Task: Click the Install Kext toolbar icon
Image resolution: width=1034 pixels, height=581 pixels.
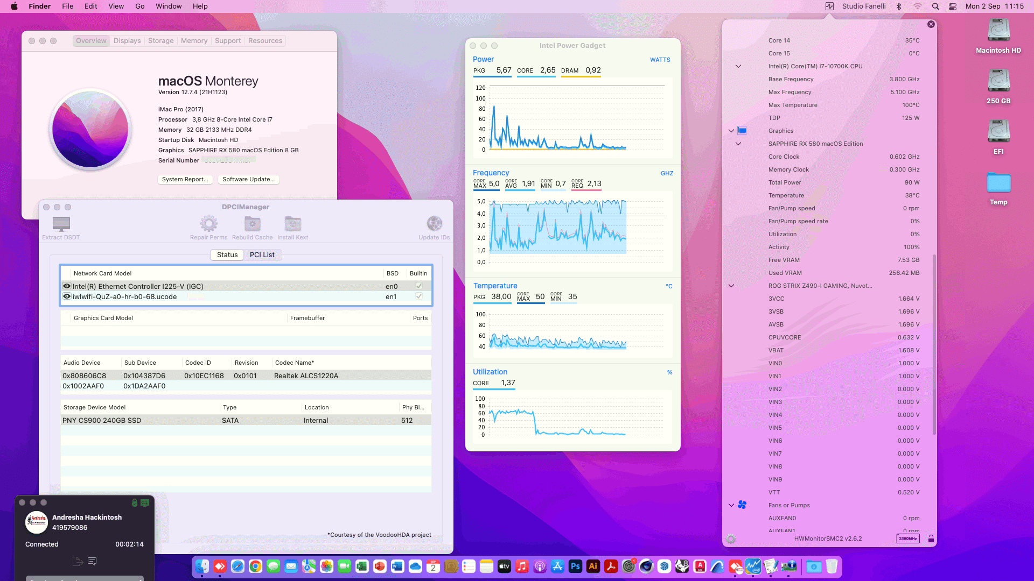Action: [x=292, y=224]
